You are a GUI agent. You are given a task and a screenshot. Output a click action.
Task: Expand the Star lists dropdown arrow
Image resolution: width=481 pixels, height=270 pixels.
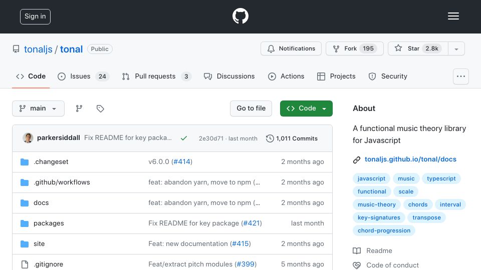click(x=456, y=49)
